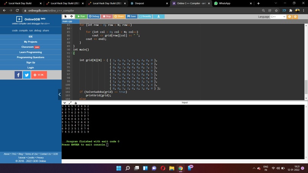Click the Terms of Use footer link
The image size is (308, 173).
coord(31,154)
